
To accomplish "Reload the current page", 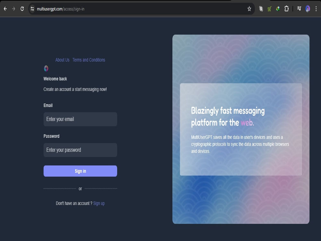I will [22, 9].
